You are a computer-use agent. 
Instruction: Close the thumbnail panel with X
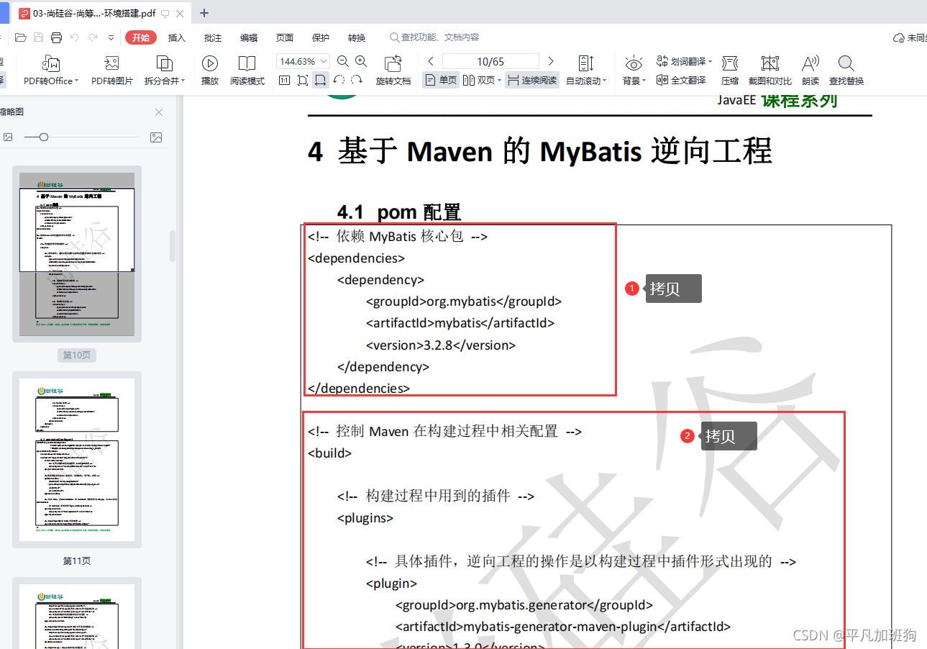pos(159,112)
